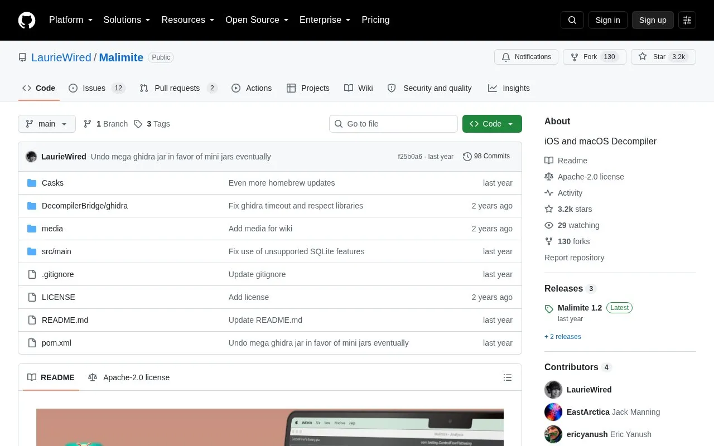The height and width of the screenshot is (446, 714).
Task: Switch to the Issues tab
Action: point(97,88)
